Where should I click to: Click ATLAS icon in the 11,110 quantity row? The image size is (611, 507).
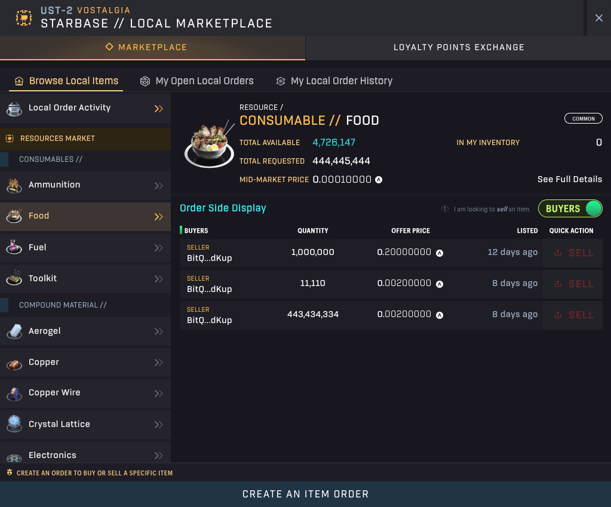(x=440, y=284)
